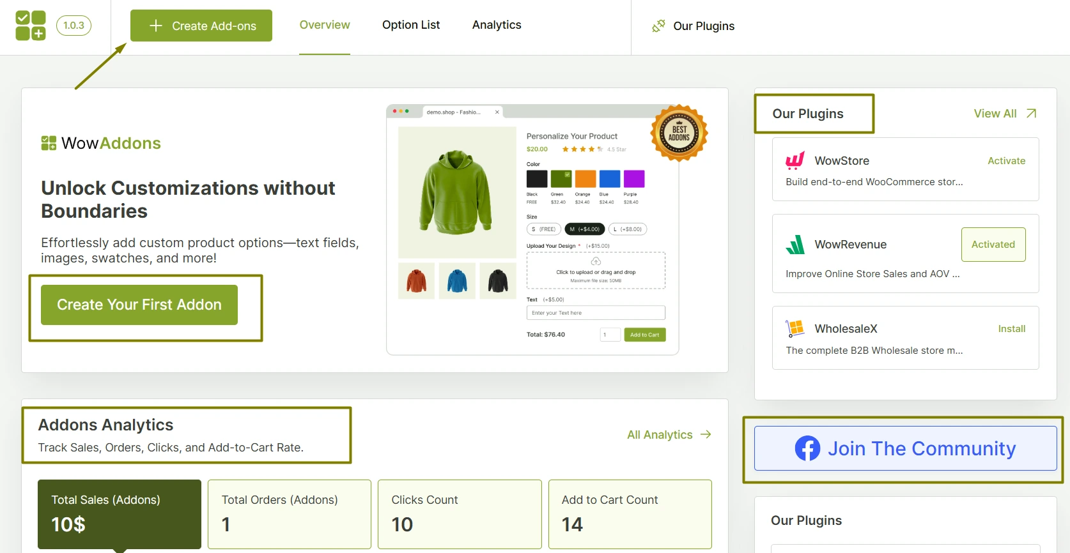Screen dimensions: 1070x553
Task: Select the blue hoodie thumbnail
Action: (x=457, y=281)
